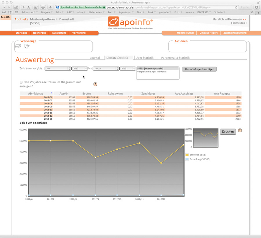The height and width of the screenshot is (238, 261).
Task: Click help icon beside Drucken button
Action: (240, 131)
